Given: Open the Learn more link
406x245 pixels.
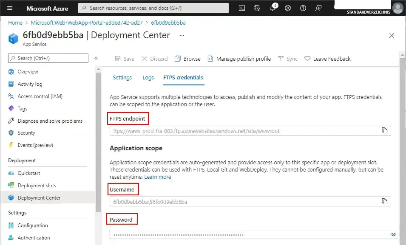Looking at the screenshot, I should 158,177.
